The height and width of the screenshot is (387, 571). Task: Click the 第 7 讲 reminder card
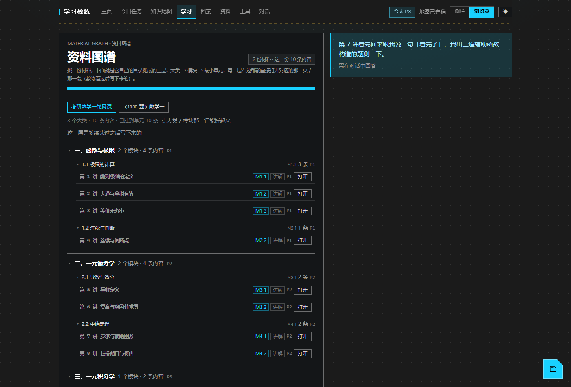[421, 55]
